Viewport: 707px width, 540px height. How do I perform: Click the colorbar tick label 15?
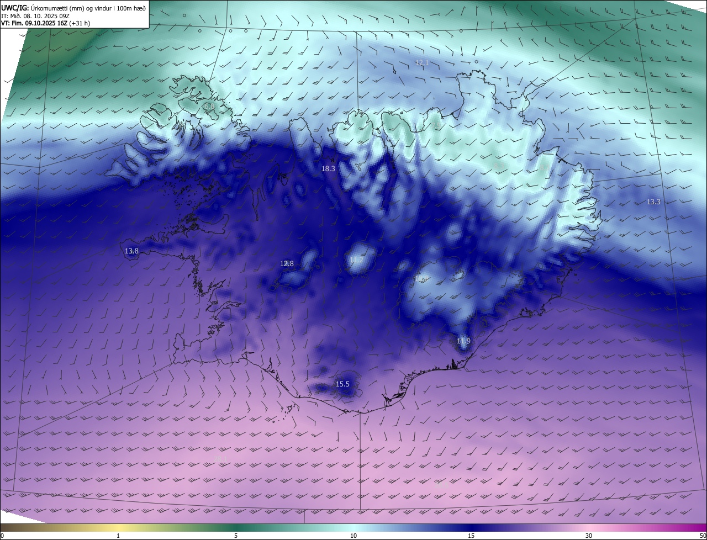[x=471, y=536]
